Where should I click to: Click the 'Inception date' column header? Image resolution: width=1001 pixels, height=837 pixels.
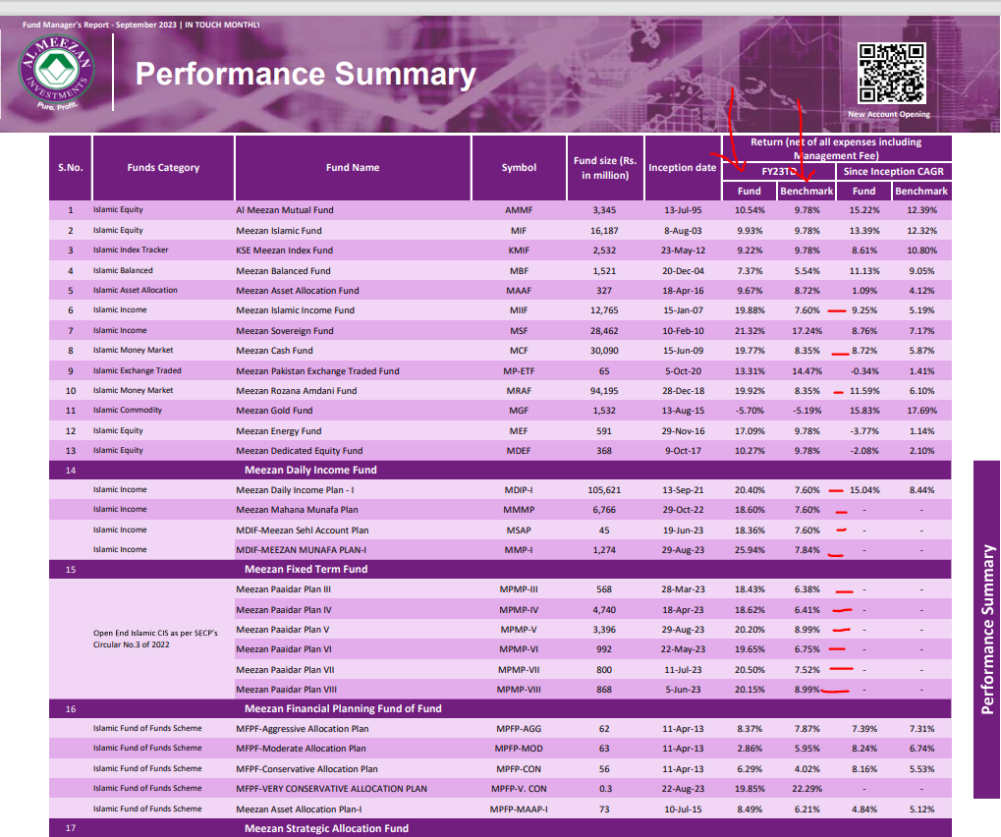[683, 168]
